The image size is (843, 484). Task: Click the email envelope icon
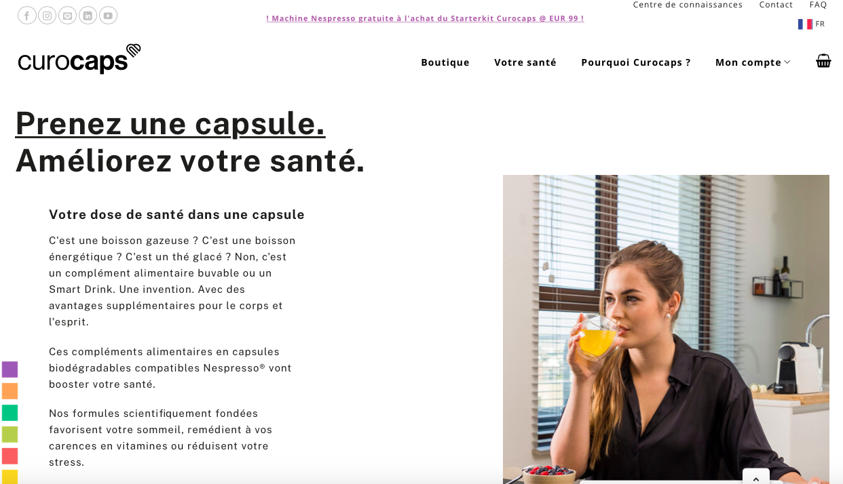pyautogui.click(x=67, y=15)
